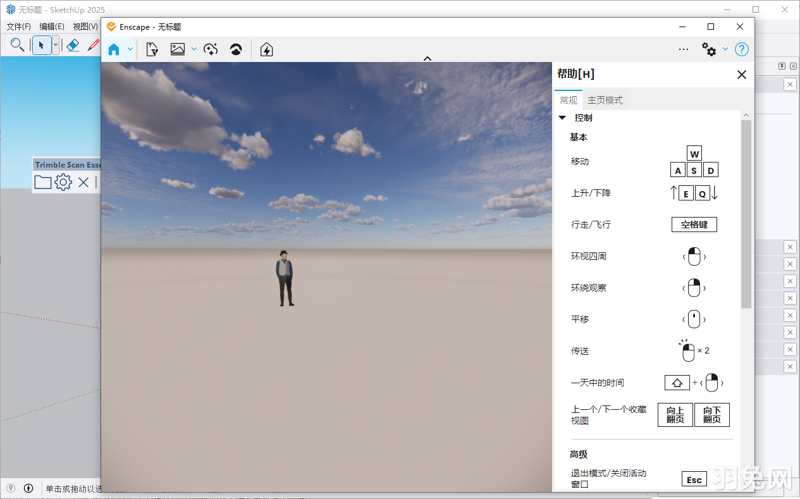Viewport: 800px width, 499px height.
Task: Click the Enscape home mode icon
Action: tap(114, 49)
